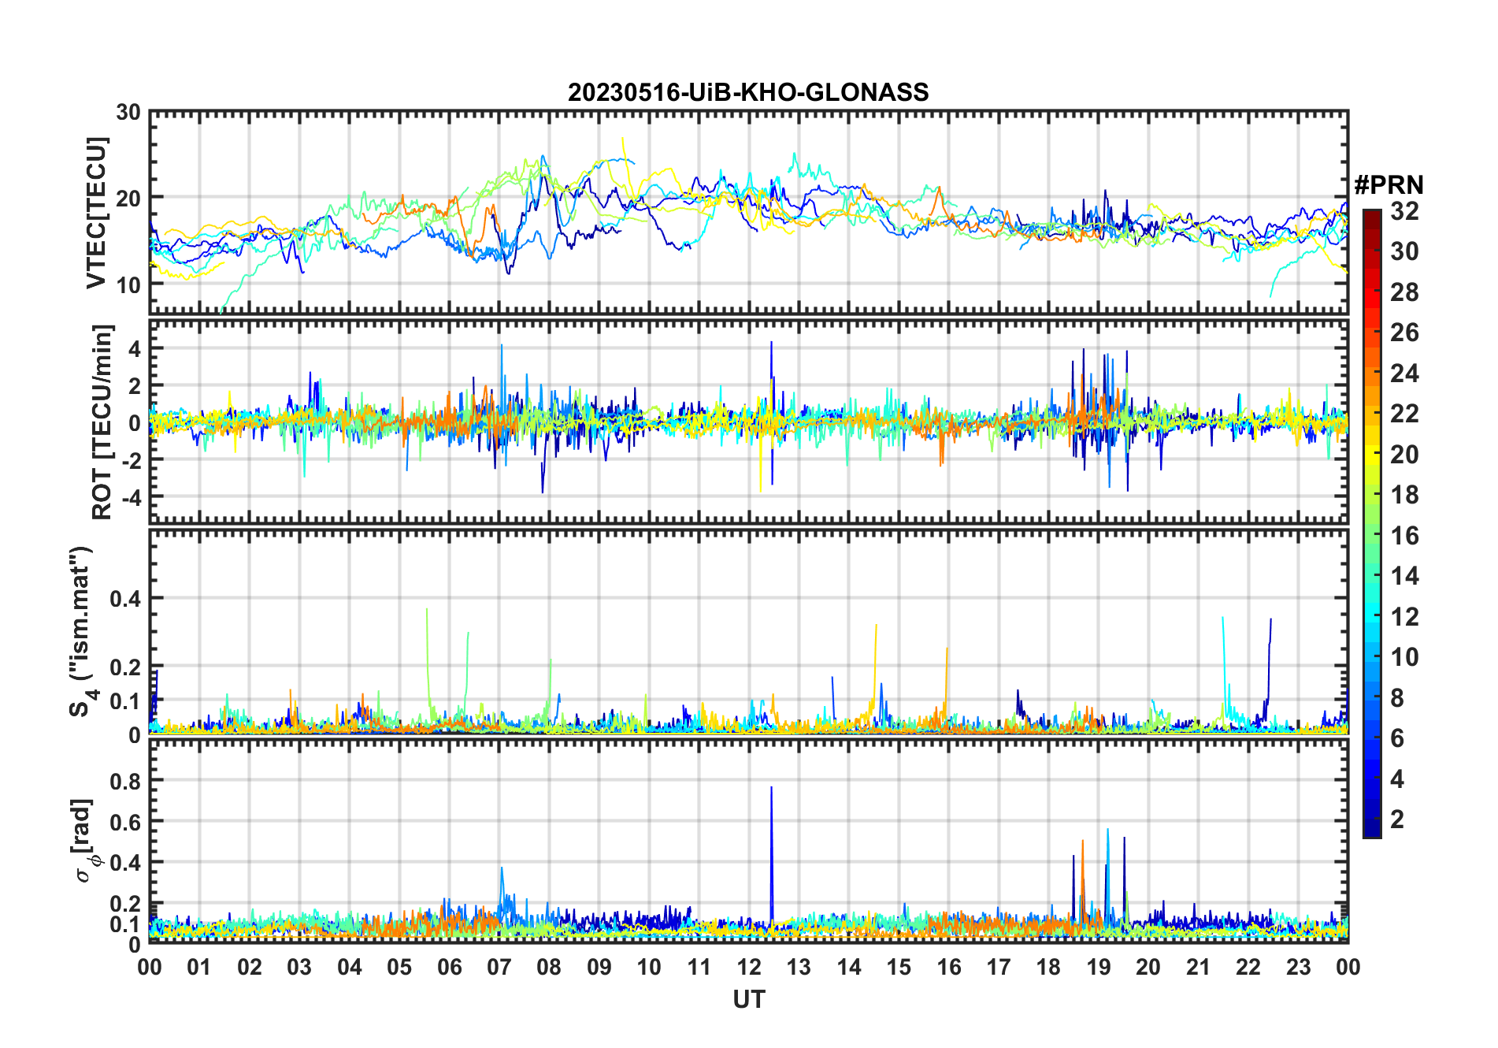The height and width of the screenshot is (1048, 1498).
Task: Click colorbar tick label 32
Action: point(1404,211)
